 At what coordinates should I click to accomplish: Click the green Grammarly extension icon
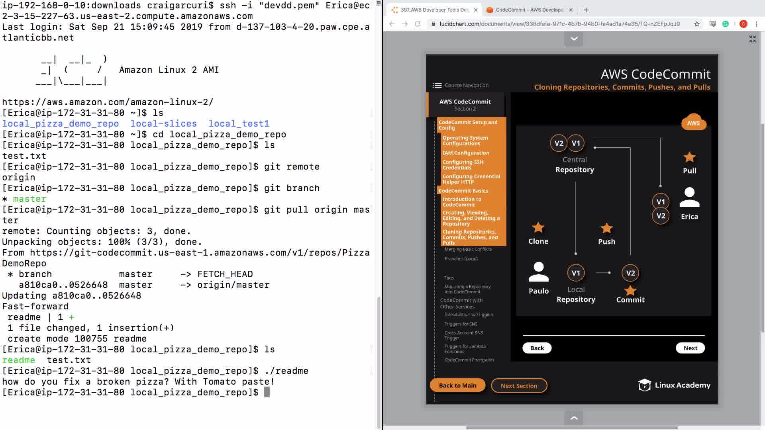(x=726, y=24)
